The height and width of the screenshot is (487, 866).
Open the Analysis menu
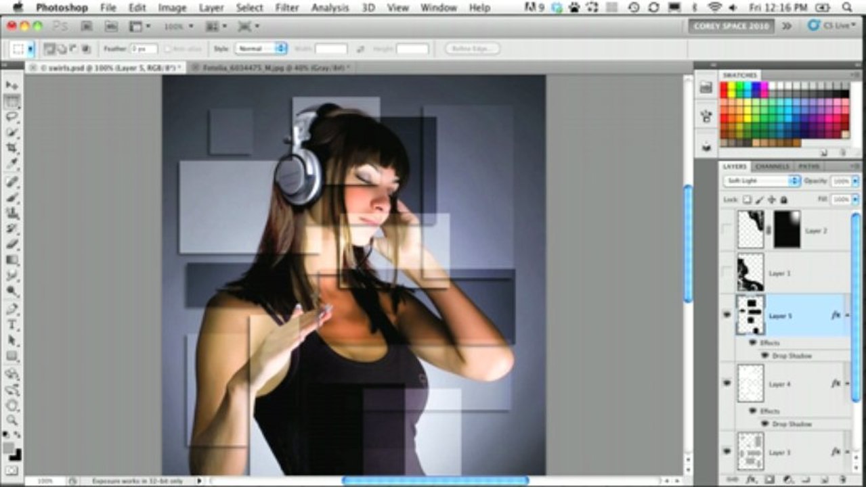click(x=330, y=7)
